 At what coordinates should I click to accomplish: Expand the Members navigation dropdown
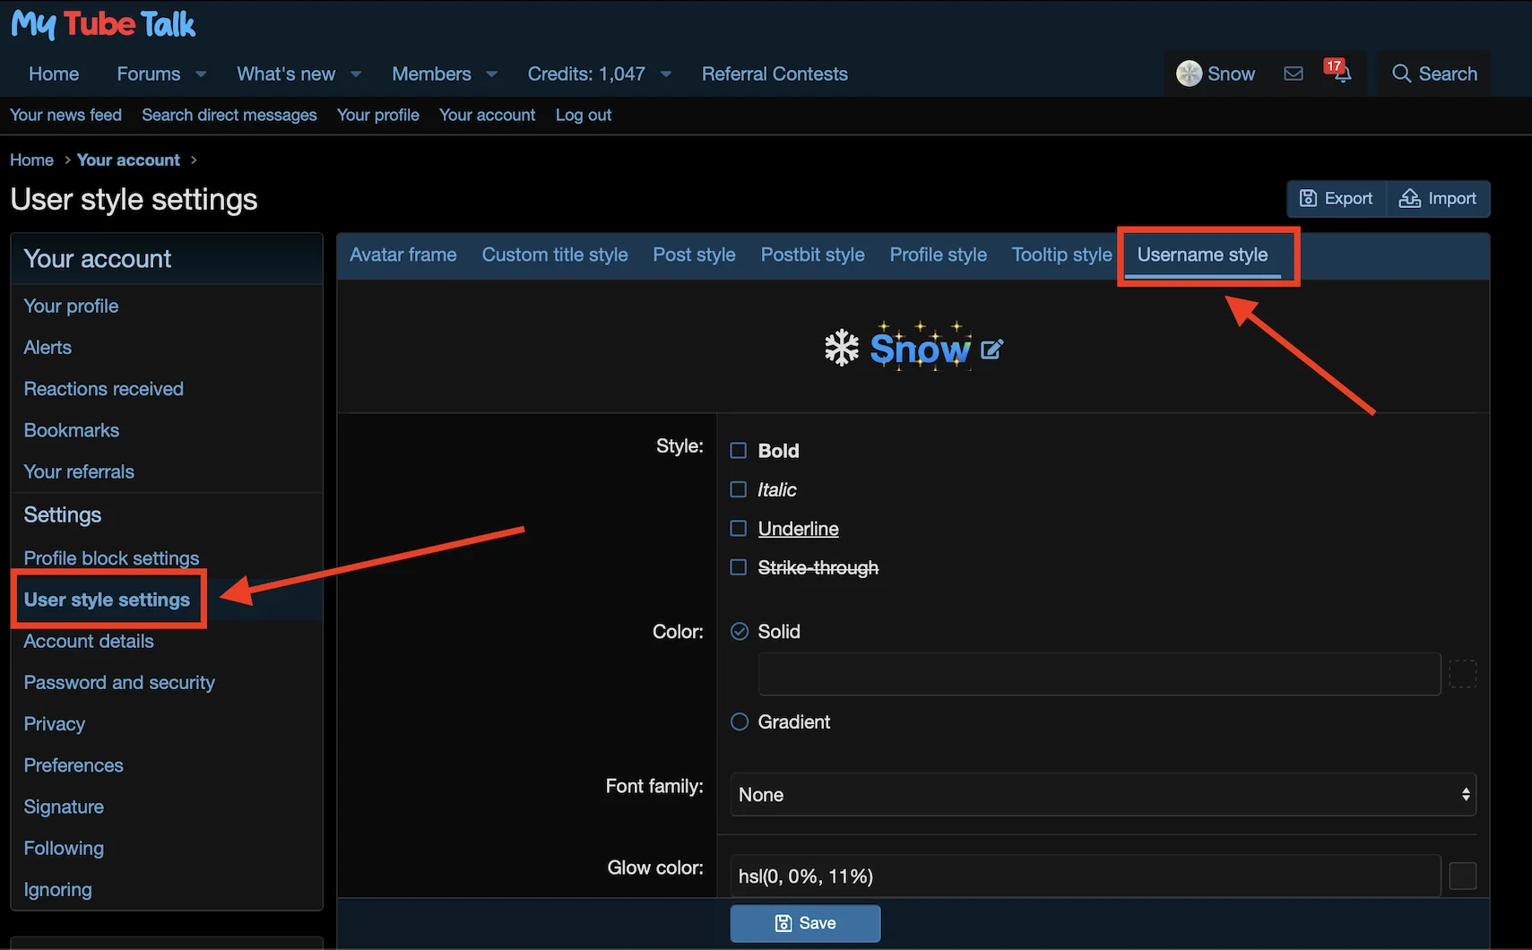[x=443, y=73]
